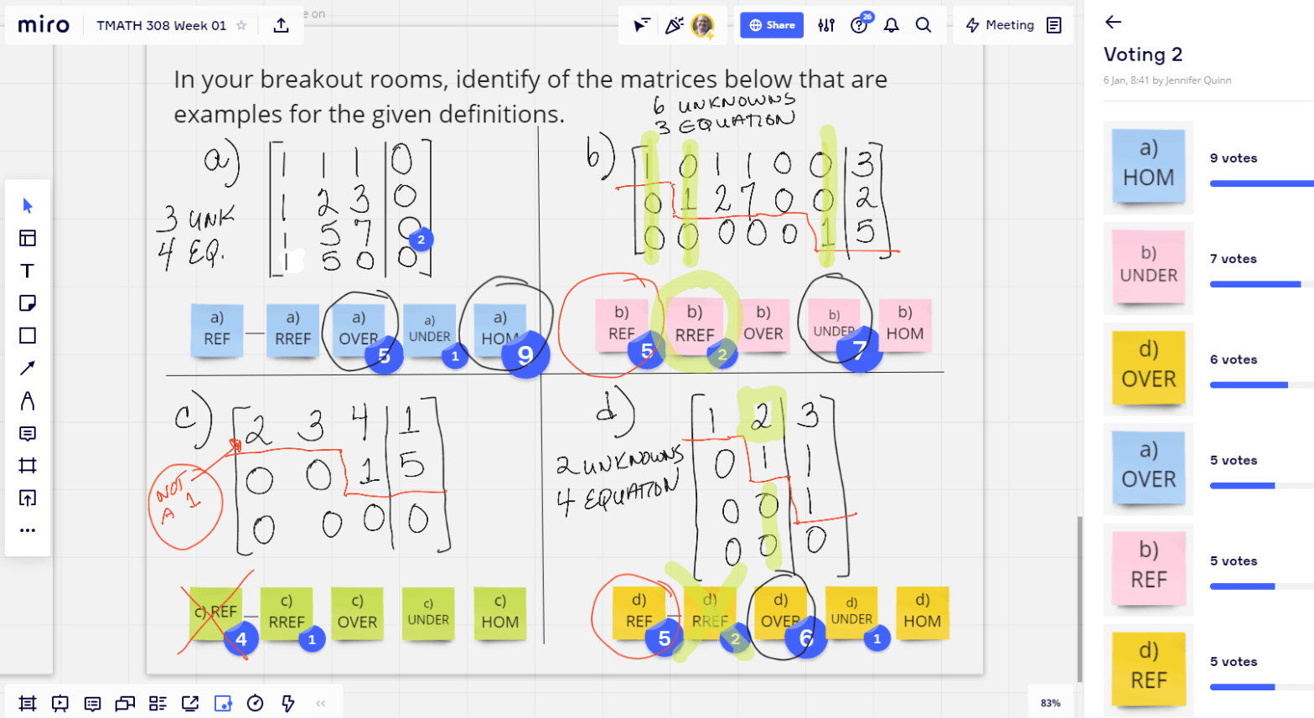The image size is (1314, 718).
Task: Go back using the Voting 2 arrow
Action: coord(1113,23)
